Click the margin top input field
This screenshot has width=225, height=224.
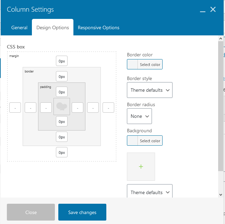[x=62, y=61]
